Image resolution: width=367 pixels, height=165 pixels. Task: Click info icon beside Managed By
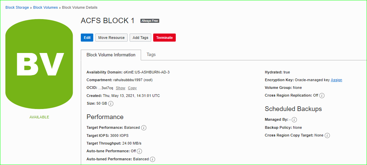[294, 120]
